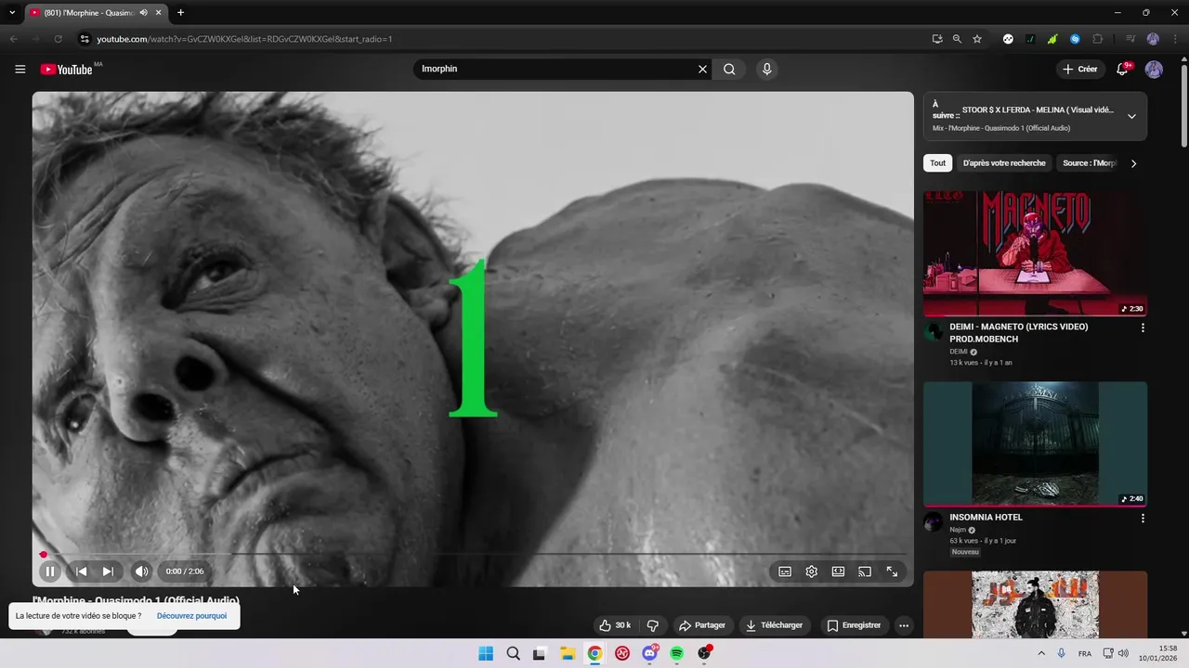Open options for INSOMNIA HOTEL video
The width and height of the screenshot is (1189, 668).
tap(1143, 518)
